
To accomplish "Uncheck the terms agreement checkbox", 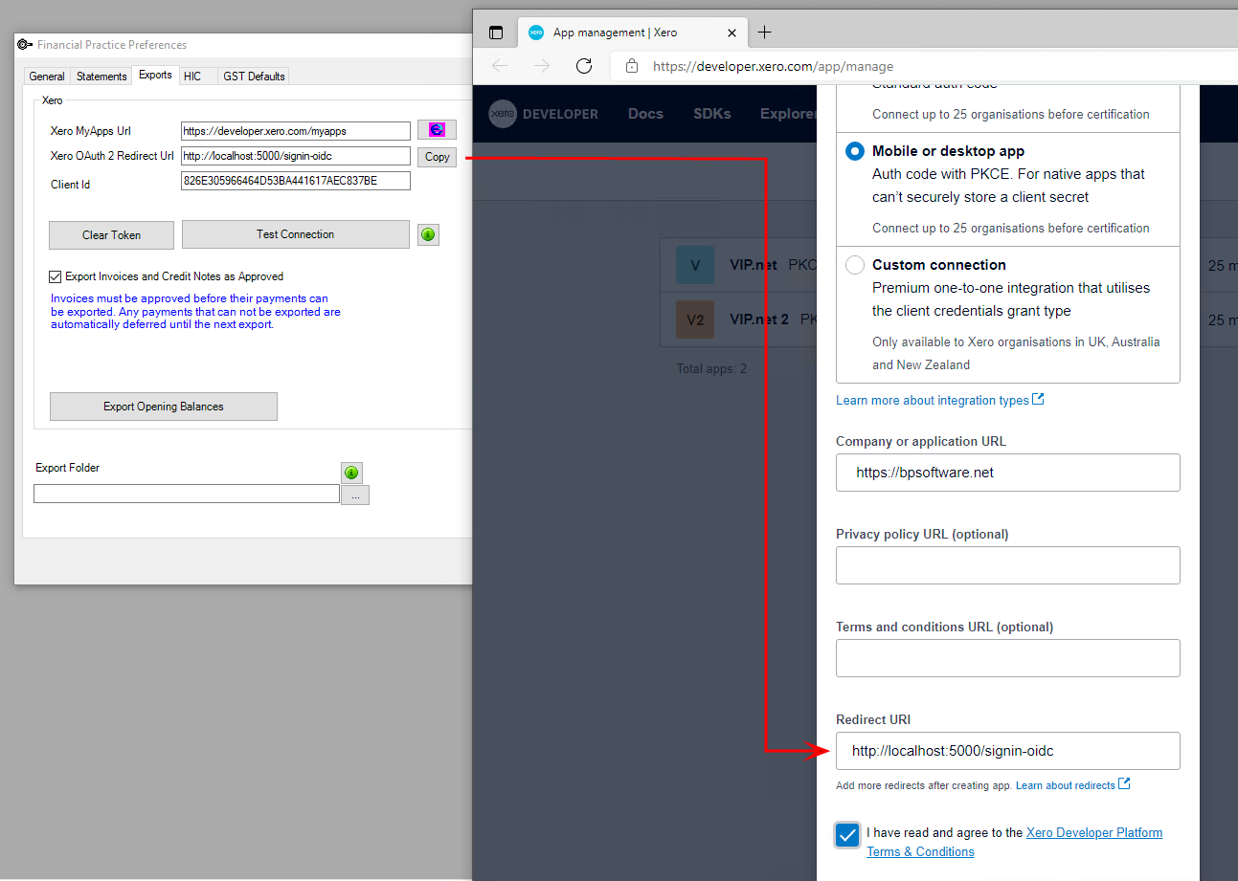I will pos(847,835).
